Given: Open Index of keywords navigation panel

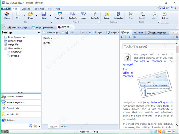Looking at the screenshot, I should click(x=21, y=102).
